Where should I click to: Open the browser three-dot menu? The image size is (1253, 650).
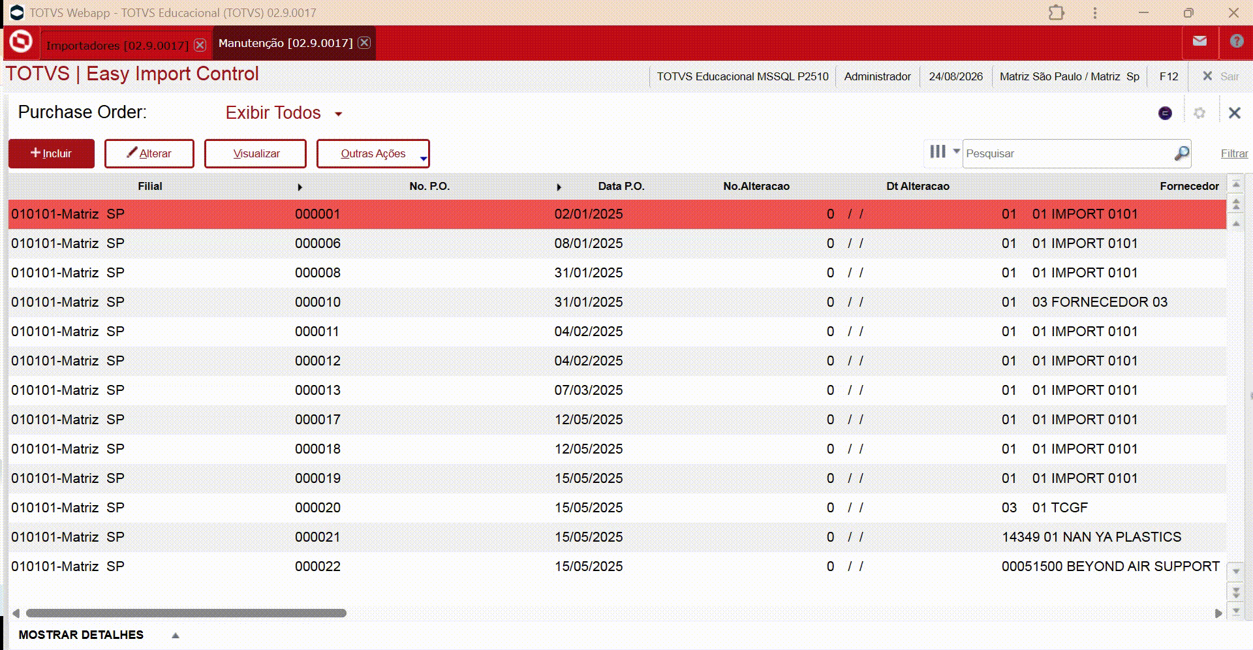click(x=1095, y=12)
